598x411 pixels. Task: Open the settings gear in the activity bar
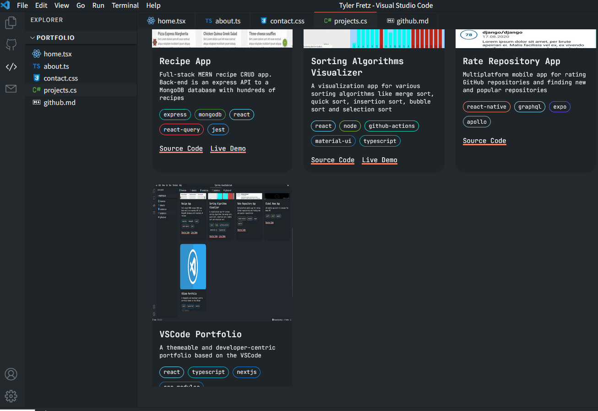coord(11,396)
